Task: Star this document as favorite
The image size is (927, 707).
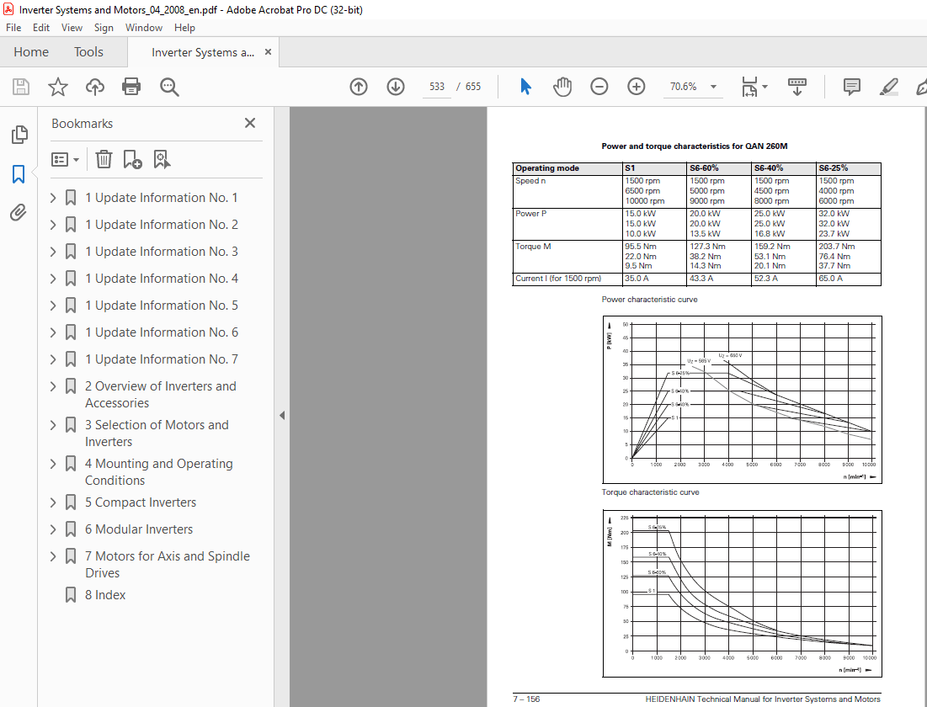Action: point(57,87)
